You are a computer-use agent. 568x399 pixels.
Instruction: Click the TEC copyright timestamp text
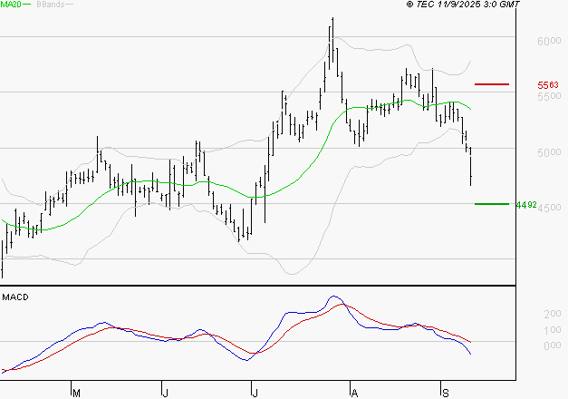[x=463, y=5]
